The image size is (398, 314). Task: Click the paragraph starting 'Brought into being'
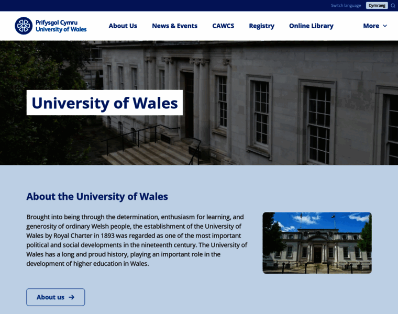pyautogui.click(x=137, y=240)
